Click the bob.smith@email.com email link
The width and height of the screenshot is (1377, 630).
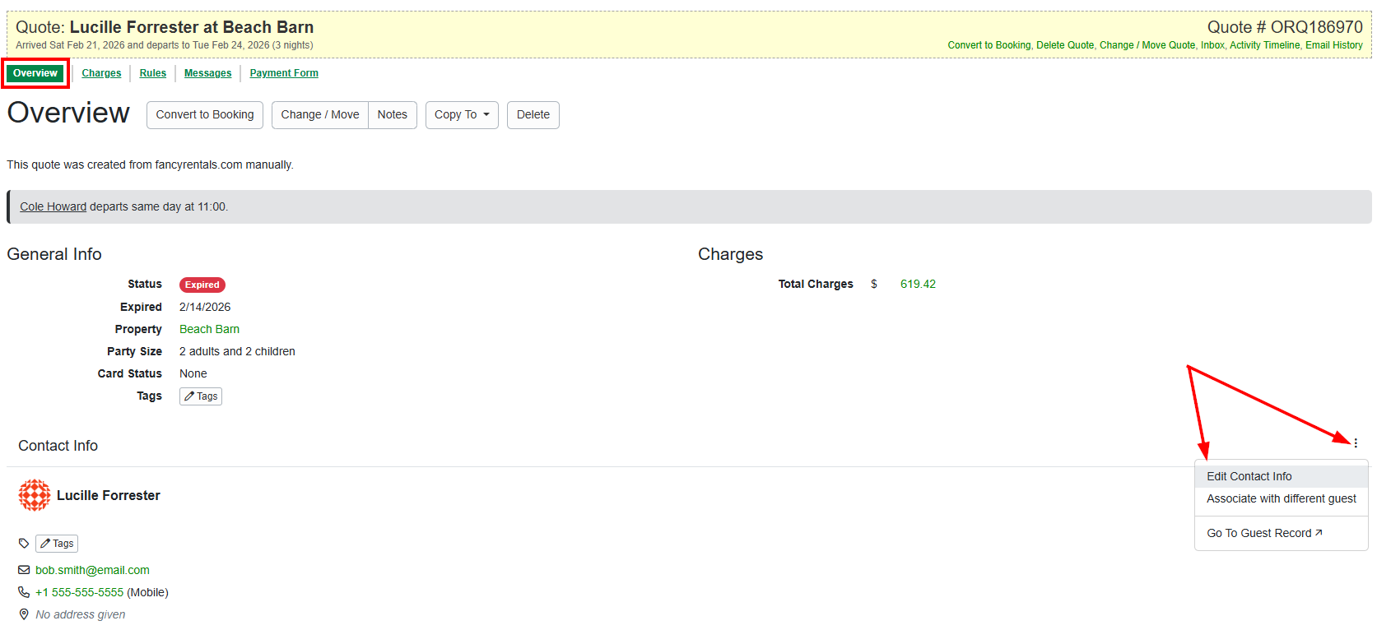[x=92, y=570]
